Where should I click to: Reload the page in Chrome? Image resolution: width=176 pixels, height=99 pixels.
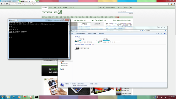pos(7,4)
